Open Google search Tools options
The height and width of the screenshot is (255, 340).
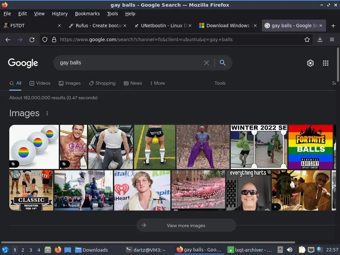point(220,83)
